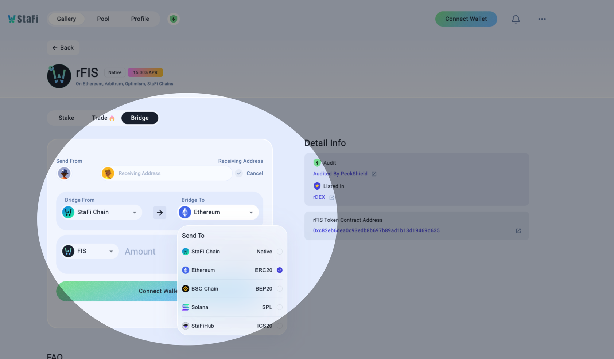The height and width of the screenshot is (359, 614).
Task: Click the FIS token icon
Action: [x=68, y=251]
